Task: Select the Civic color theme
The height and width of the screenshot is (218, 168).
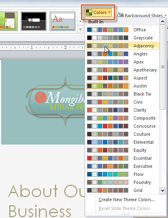Action: point(122,102)
